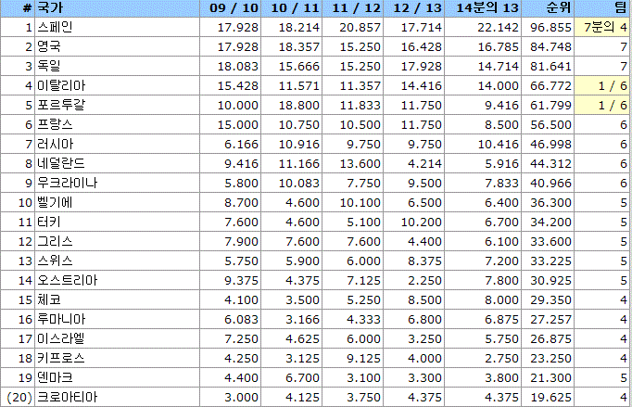Click the 23.250 total value
The height and width of the screenshot is (407, 632).
pos(550,358)
